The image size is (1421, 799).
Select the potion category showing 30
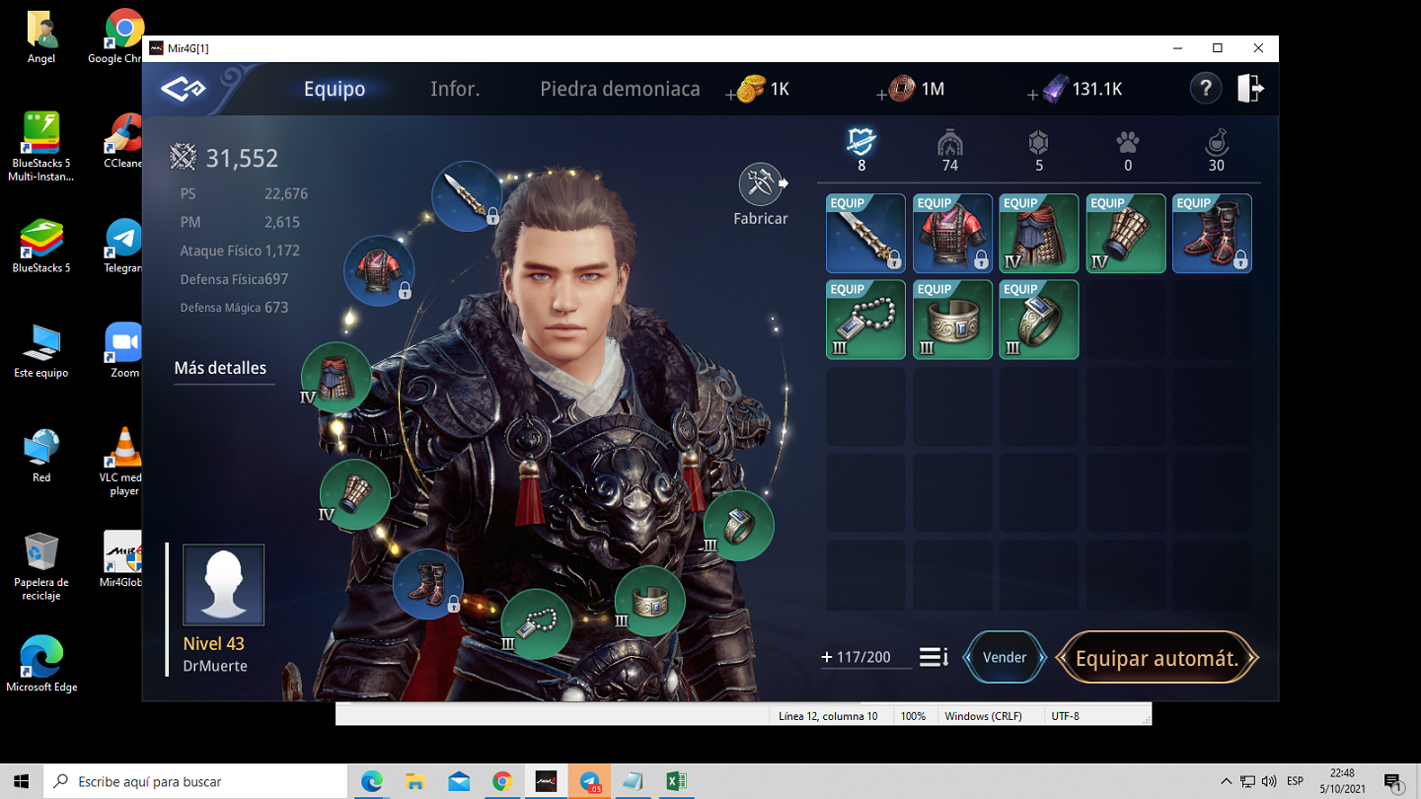pyautogui.click(x=1217, y=151)
